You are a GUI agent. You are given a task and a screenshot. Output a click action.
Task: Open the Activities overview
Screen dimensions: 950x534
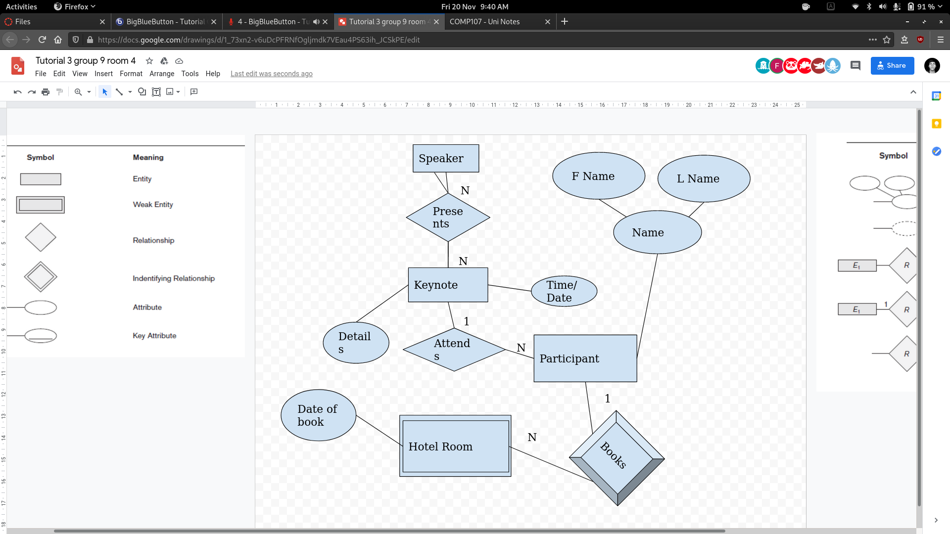click(21, 6)
